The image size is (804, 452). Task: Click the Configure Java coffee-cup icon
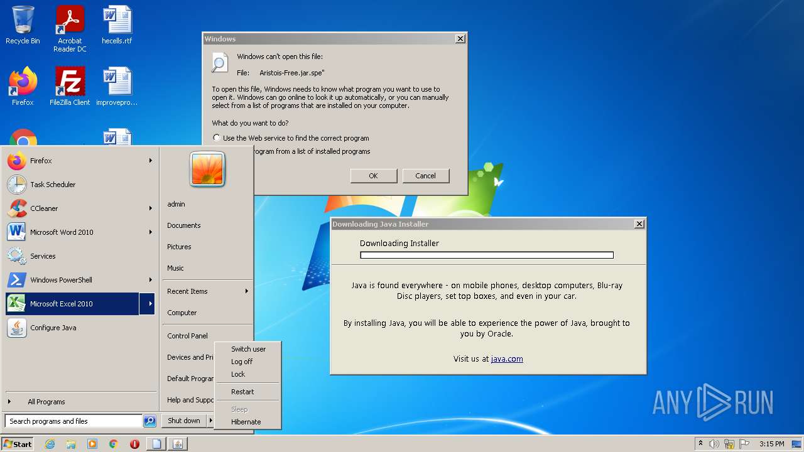[x=17, y=328]
